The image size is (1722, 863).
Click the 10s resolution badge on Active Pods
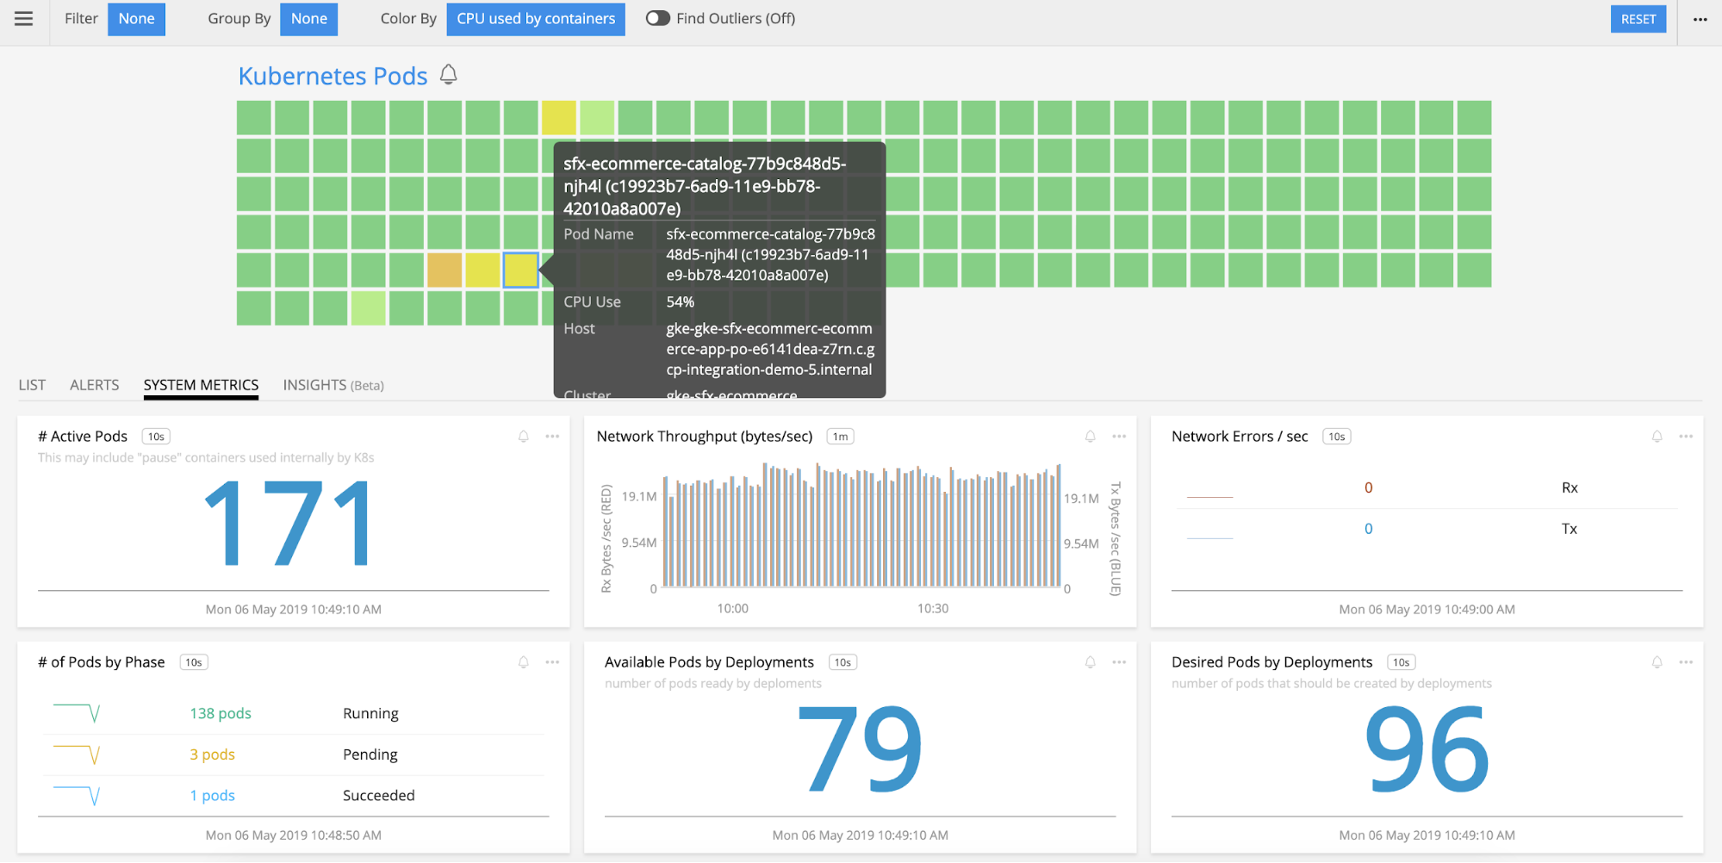coord(156,437)
